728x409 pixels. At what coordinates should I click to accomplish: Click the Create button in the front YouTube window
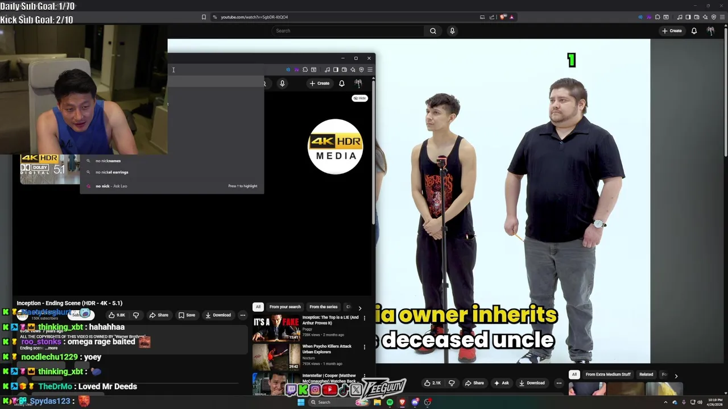click(x=319, y=84)
